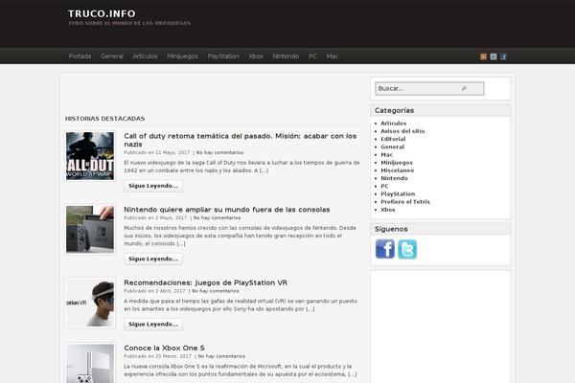Click Sigue Leyendo for Nintendo article
This screenshot has width=575, height=383.
click(153, 259)
